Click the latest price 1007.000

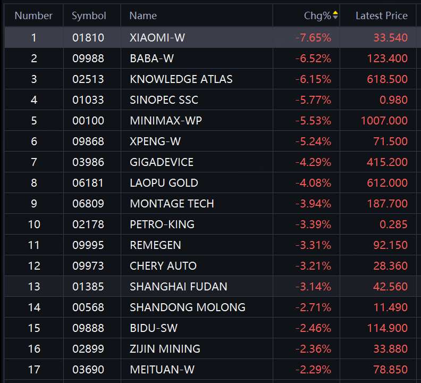pos(384,121)
